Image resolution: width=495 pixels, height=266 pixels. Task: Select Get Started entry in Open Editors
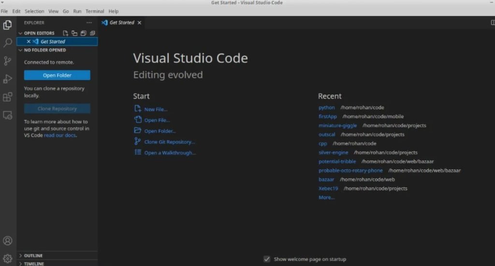point(57,42)
